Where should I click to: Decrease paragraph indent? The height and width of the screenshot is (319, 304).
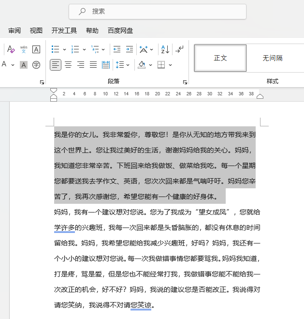coord(117,49)
